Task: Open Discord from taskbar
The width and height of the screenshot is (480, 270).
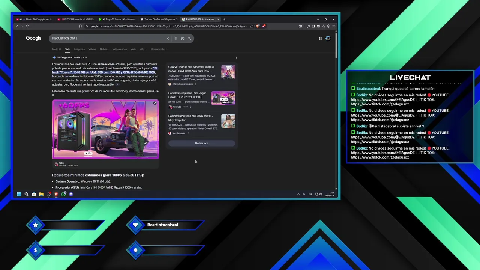Action: (x=71, y=194)
